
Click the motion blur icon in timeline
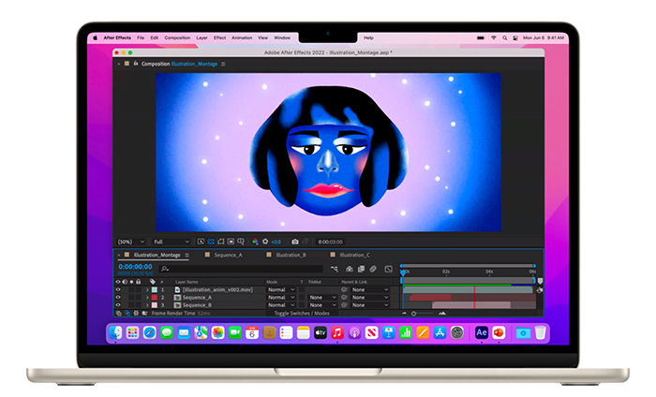[373, 269]
